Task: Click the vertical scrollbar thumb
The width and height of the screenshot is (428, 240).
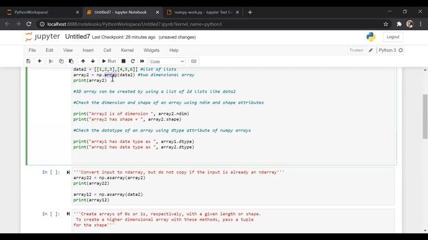Action: click(425, 117)
